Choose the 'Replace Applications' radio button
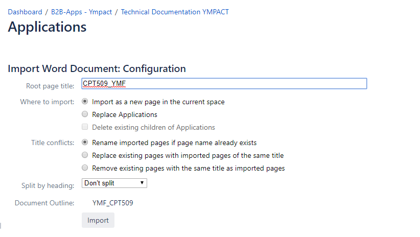The height and width of the screenshot is (237, 420). point(85,114)
